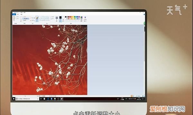Select the Eraser tool
193x115 pixels.
click(x=31, y=20)
